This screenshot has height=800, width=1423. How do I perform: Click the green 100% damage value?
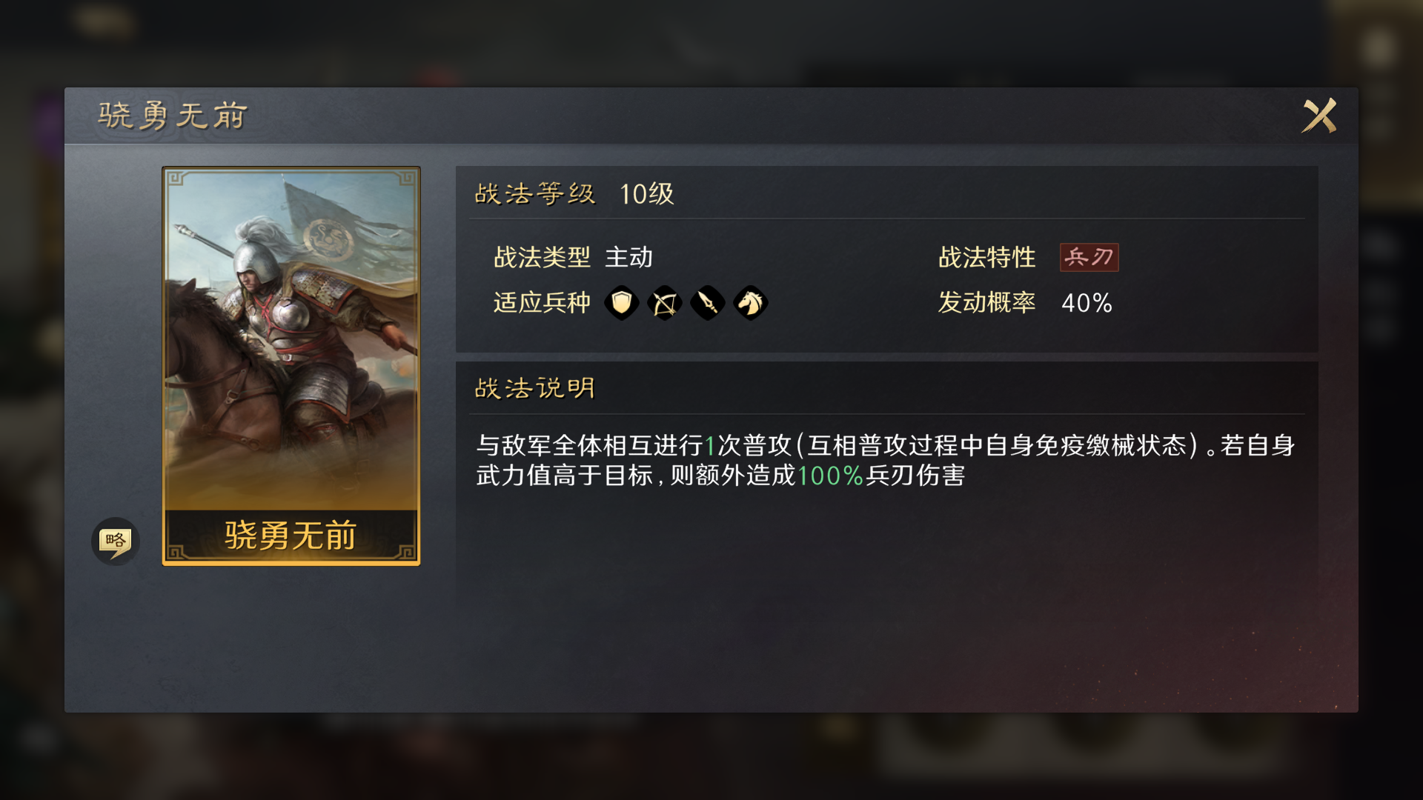(830, 476)
